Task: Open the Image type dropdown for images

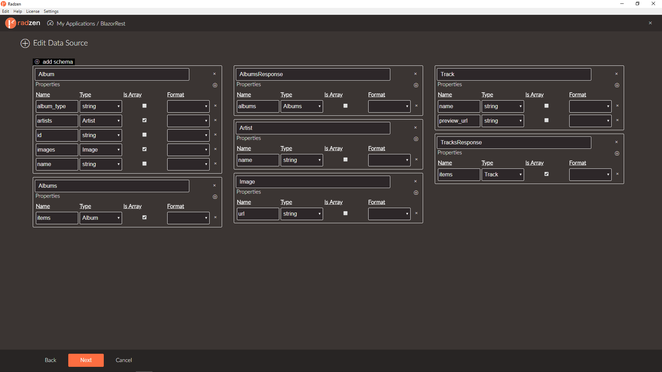Action: click(101, 150)
